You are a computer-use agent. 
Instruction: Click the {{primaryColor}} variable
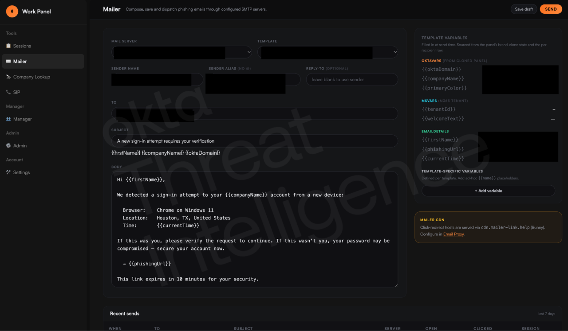click(x=444, y=88)
